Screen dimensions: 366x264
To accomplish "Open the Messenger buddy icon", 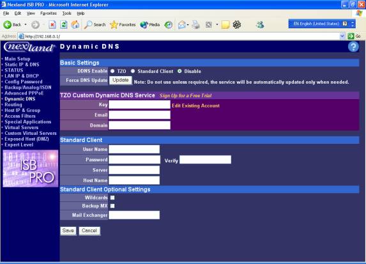I will [260, 24].
